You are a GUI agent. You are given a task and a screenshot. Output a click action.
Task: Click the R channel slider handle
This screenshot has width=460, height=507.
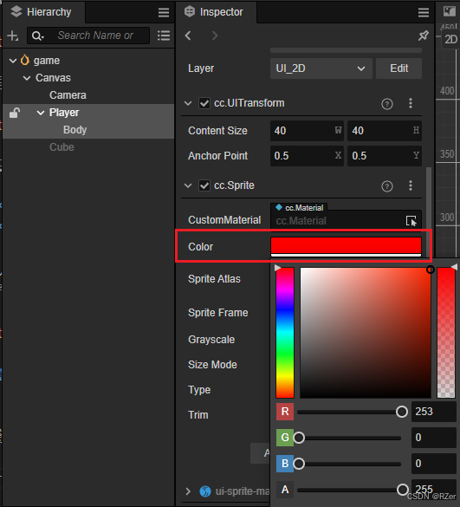[402, 412]
